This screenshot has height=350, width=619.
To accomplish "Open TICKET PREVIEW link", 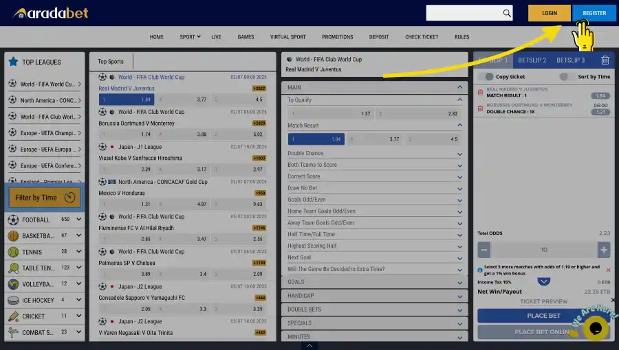I will [x=543, y=301].
